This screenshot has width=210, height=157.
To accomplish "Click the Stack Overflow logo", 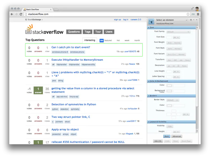I will tap(44, 29).
